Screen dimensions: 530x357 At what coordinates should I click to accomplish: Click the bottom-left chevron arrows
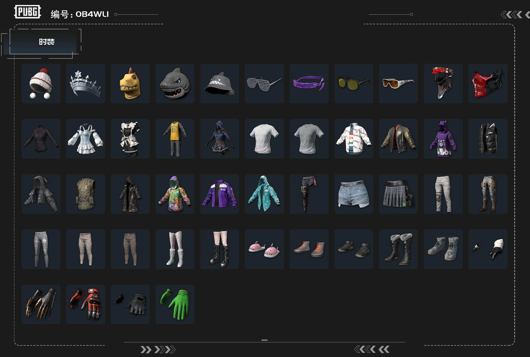pyautogui.click(x=158, y=350)
